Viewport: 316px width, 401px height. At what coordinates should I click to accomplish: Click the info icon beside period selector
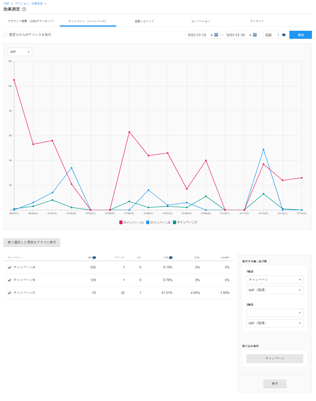pyautogui.click(x=284, y=35)
